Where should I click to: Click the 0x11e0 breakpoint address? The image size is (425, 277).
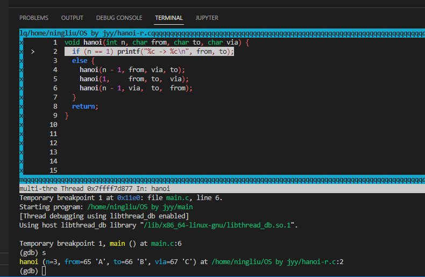[129, 198]
